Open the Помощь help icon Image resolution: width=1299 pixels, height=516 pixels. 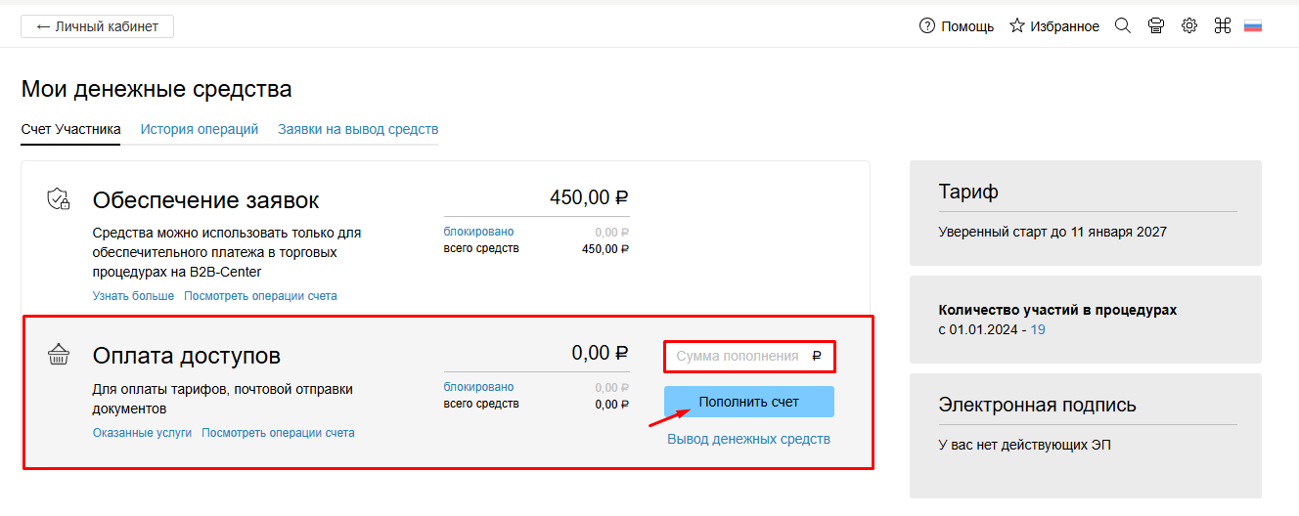[x=927, y=26]
